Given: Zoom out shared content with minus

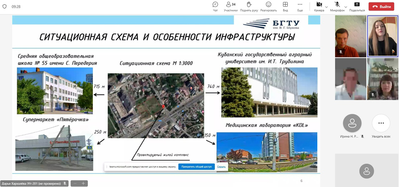Looking at the screenshot, I should 75,183.
